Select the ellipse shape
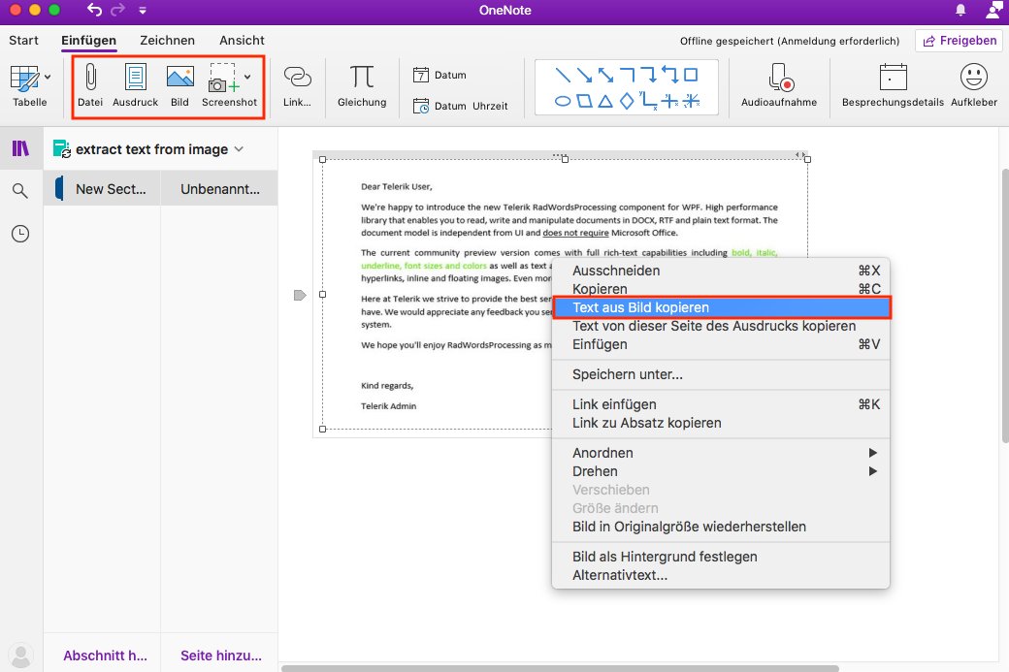The height and width of the screenshot is (672, 1009). (x=563, y=101)
